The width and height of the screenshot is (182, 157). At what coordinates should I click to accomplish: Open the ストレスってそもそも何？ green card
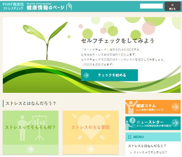31,133
